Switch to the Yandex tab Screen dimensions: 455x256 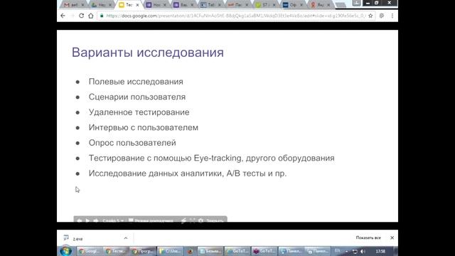pyautogui.click(x=319, y=5)
